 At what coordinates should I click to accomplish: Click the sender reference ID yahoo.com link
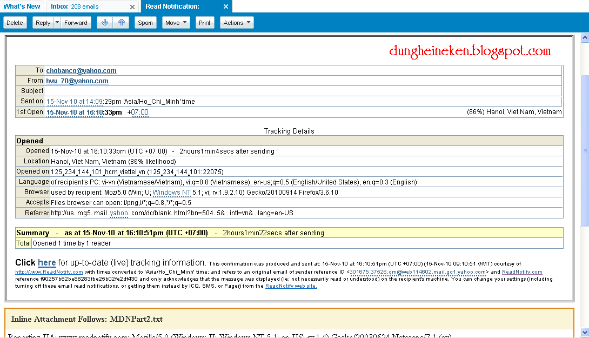(417, 272)
